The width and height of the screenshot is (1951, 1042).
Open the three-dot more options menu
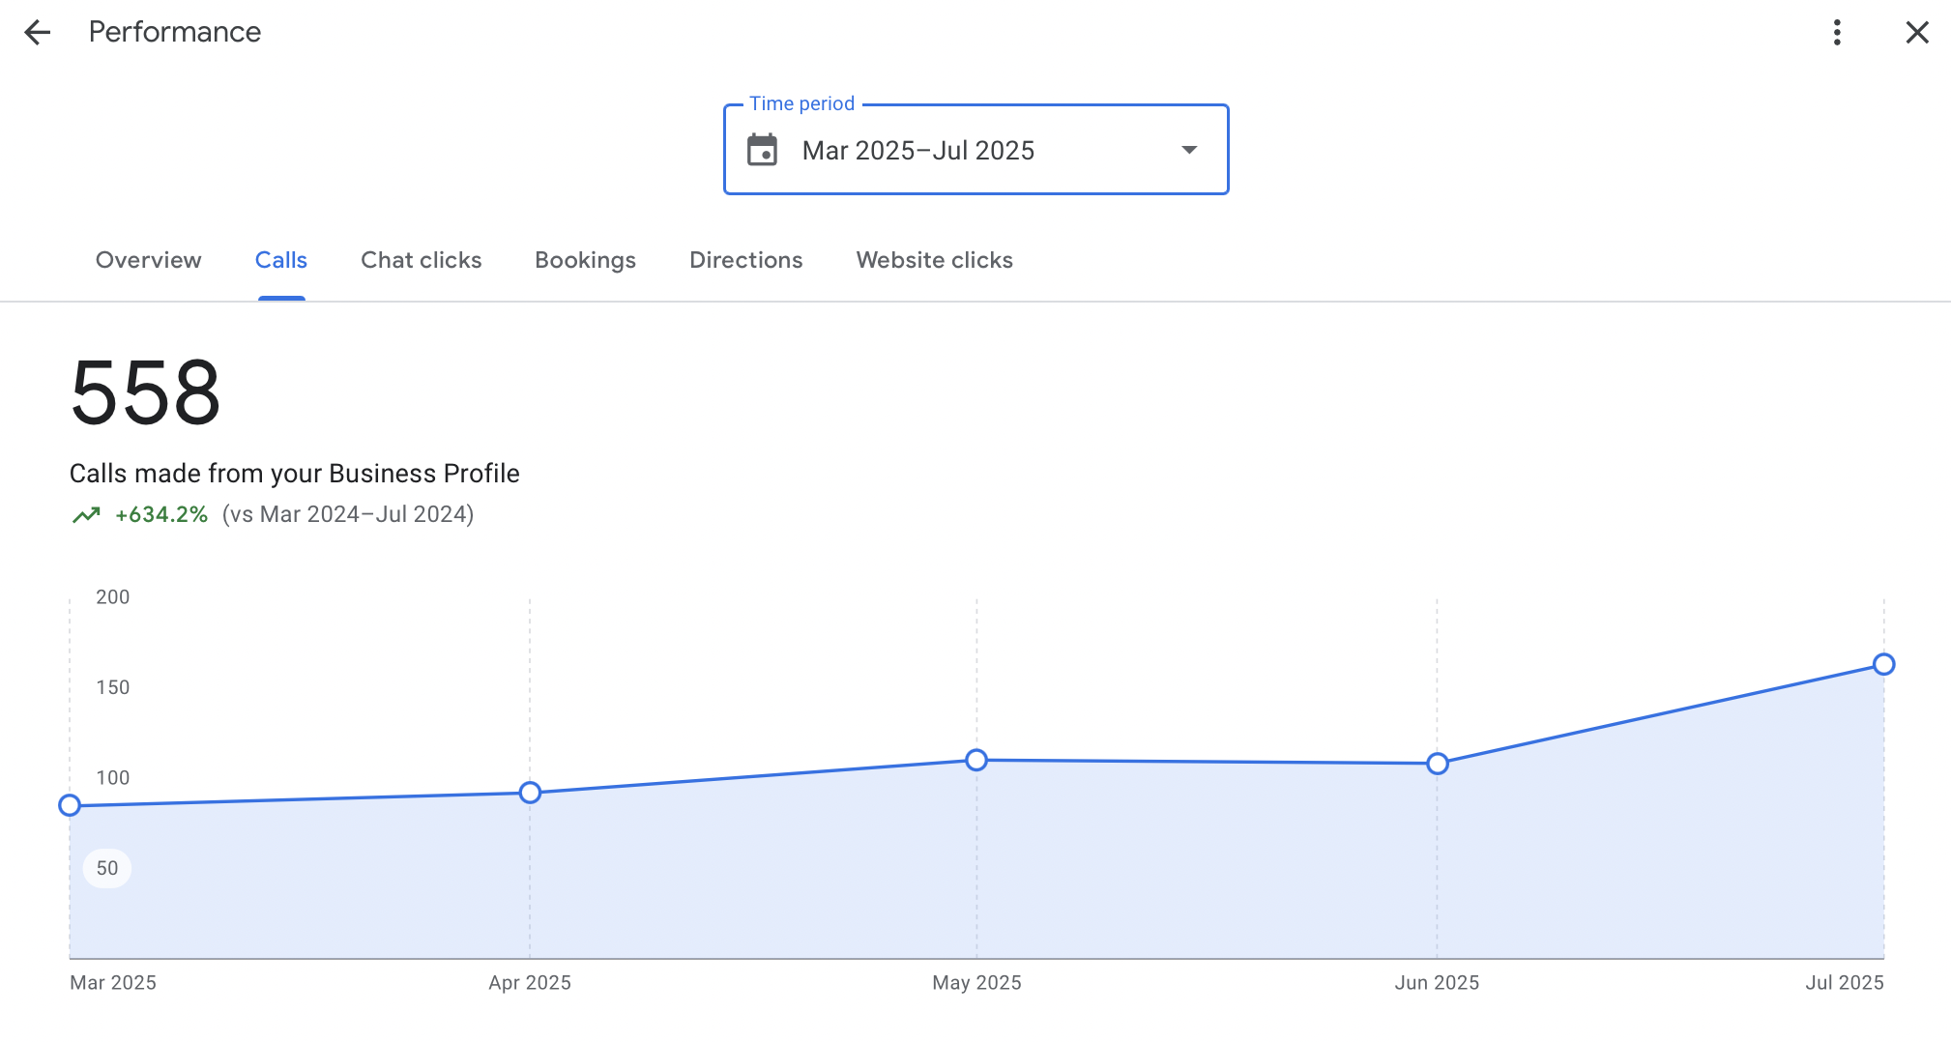[x=1837, y=33]
